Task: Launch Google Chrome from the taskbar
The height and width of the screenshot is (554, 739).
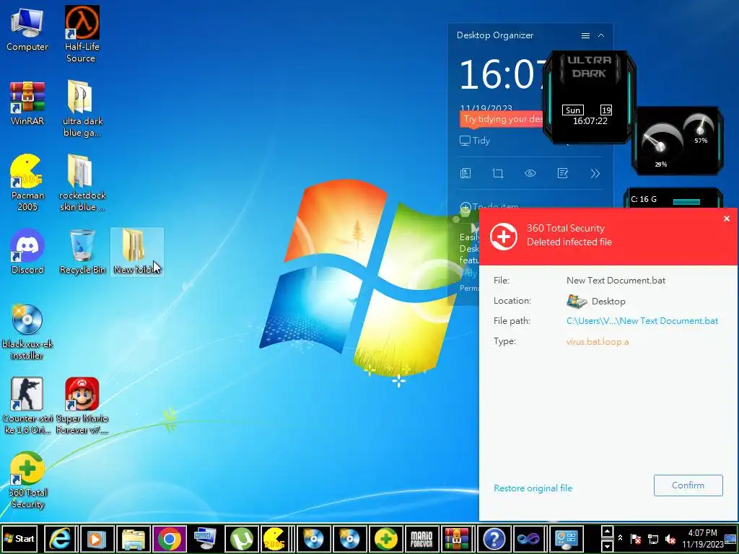Action: click(170, 538)
